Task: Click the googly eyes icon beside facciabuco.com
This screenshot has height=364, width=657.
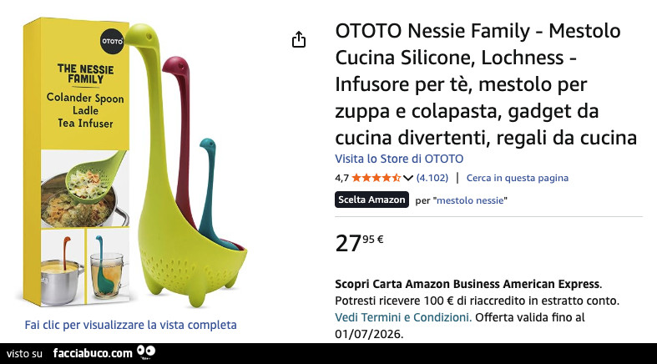Action: (146, 352)
